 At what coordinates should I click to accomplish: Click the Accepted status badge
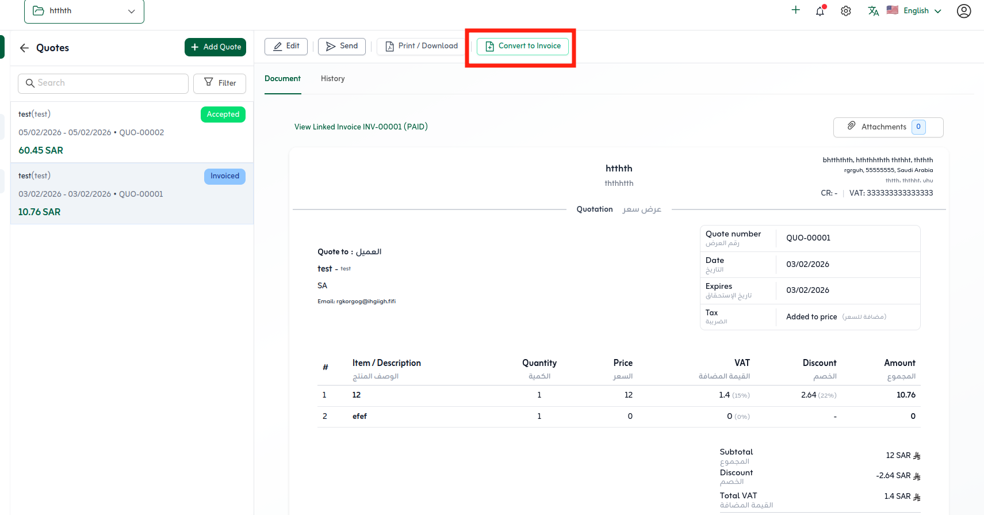[223, 115]
